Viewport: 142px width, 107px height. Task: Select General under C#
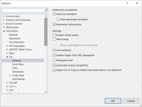tap(23, 61)
